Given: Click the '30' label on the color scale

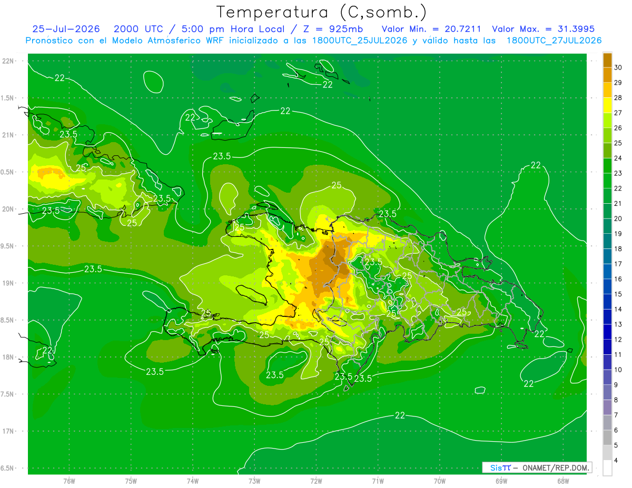Looking at the screenshot, I should pyautogui.click(x=618, y=67).
